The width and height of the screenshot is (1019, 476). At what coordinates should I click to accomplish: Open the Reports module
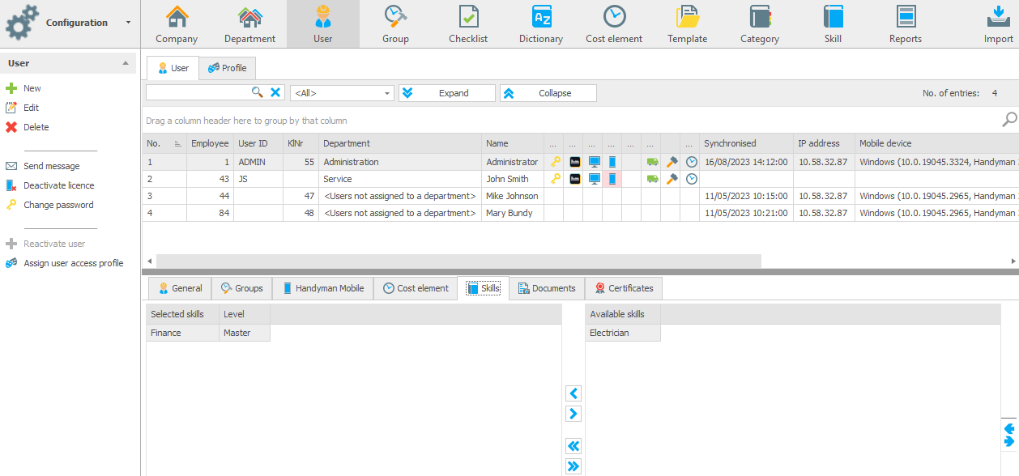pyautogui.click(x=906, y=24)
